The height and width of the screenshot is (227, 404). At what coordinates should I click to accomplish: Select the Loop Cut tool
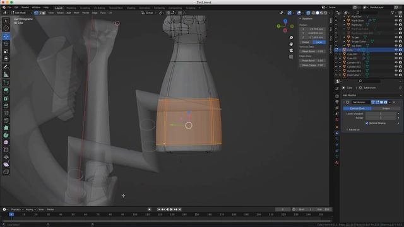(x=6, y=113)
